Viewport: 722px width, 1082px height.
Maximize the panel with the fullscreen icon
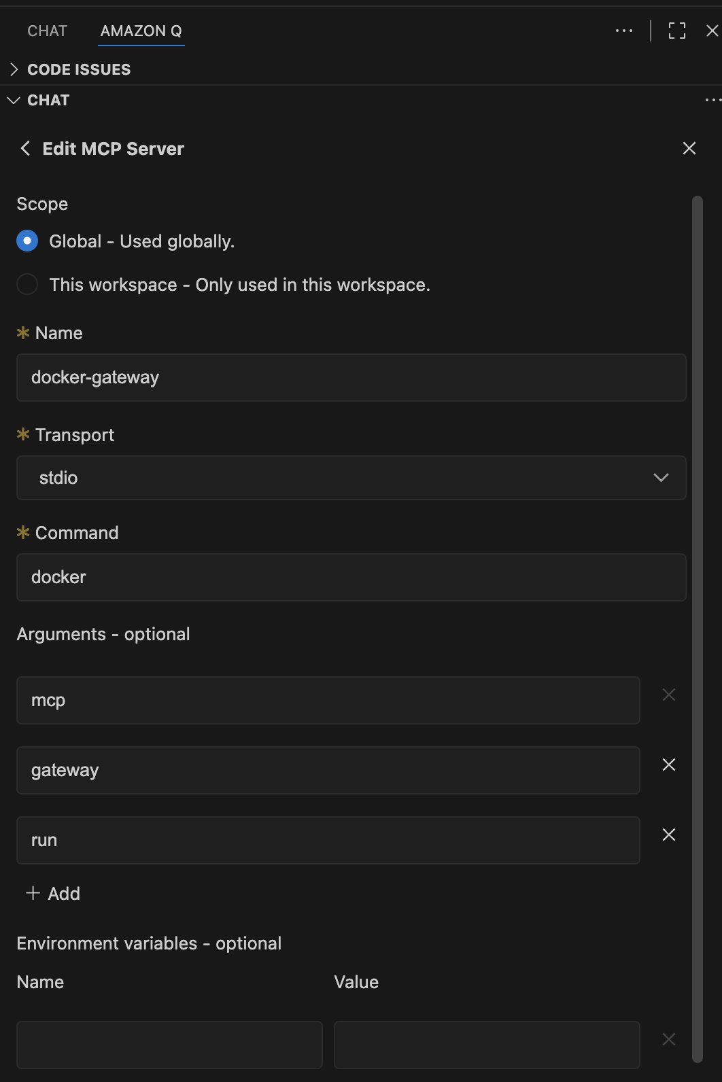point(676,31)
